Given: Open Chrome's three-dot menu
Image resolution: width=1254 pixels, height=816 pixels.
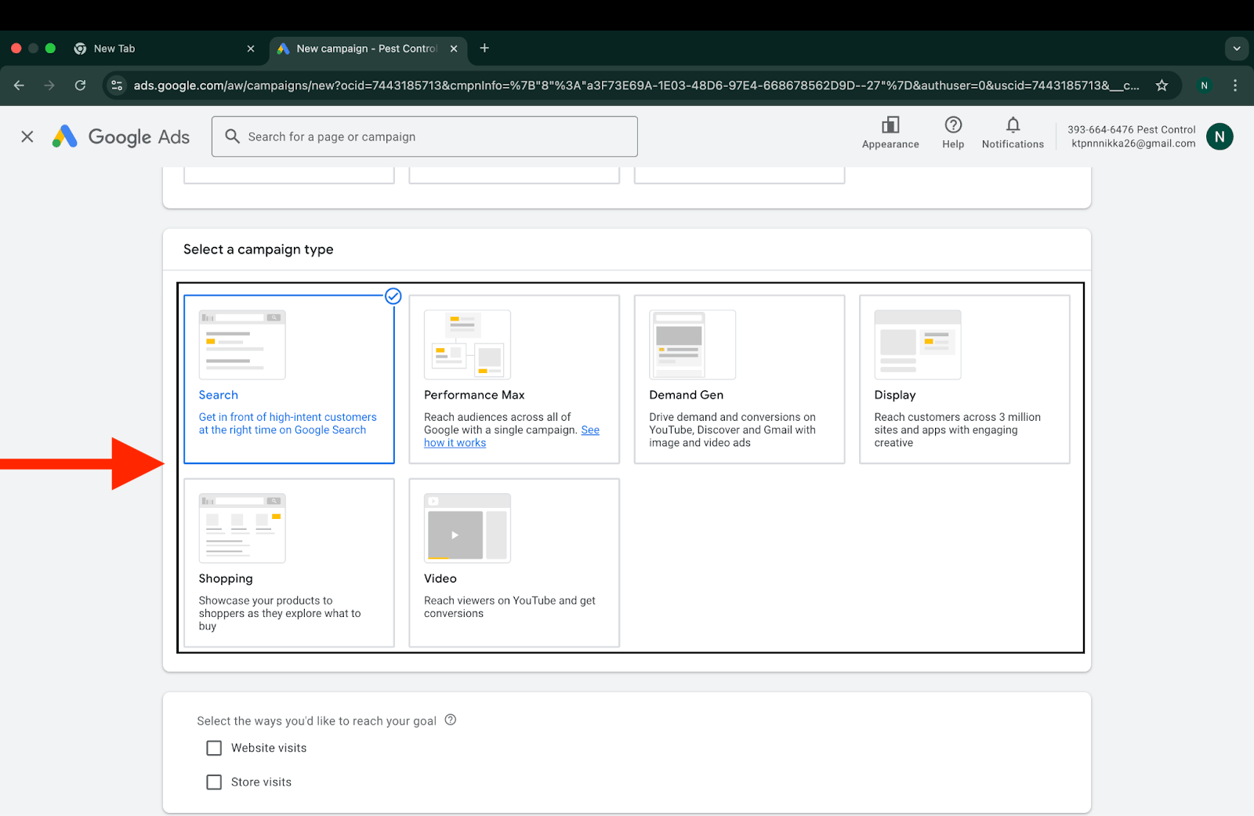Looking at the screenshot, I should point(1234,85).
